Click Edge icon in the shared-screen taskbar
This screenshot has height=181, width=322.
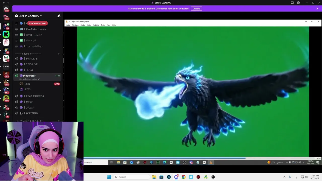point(165,162)
